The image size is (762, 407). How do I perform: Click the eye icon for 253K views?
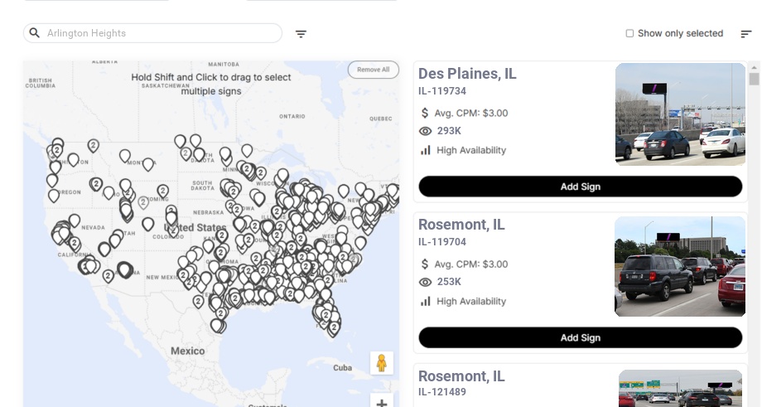pyautogui.click(x=426, y=282)
